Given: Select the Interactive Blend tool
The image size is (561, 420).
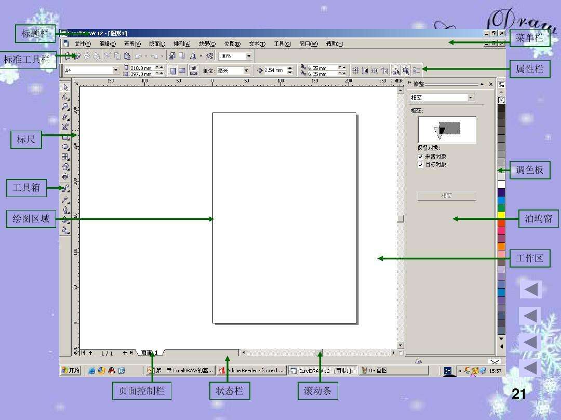Looking at the screenshot, I should point(65,188).
